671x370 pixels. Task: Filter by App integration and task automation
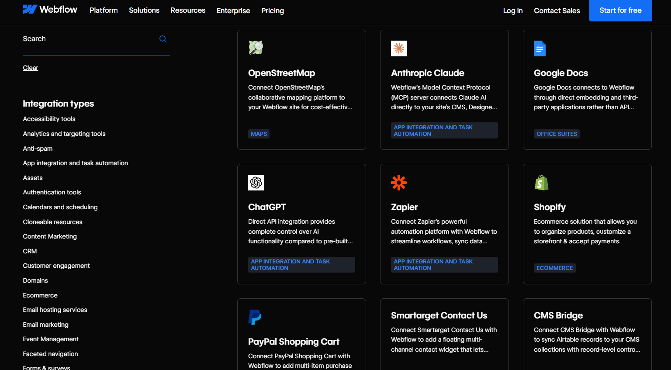pos(76,163)
